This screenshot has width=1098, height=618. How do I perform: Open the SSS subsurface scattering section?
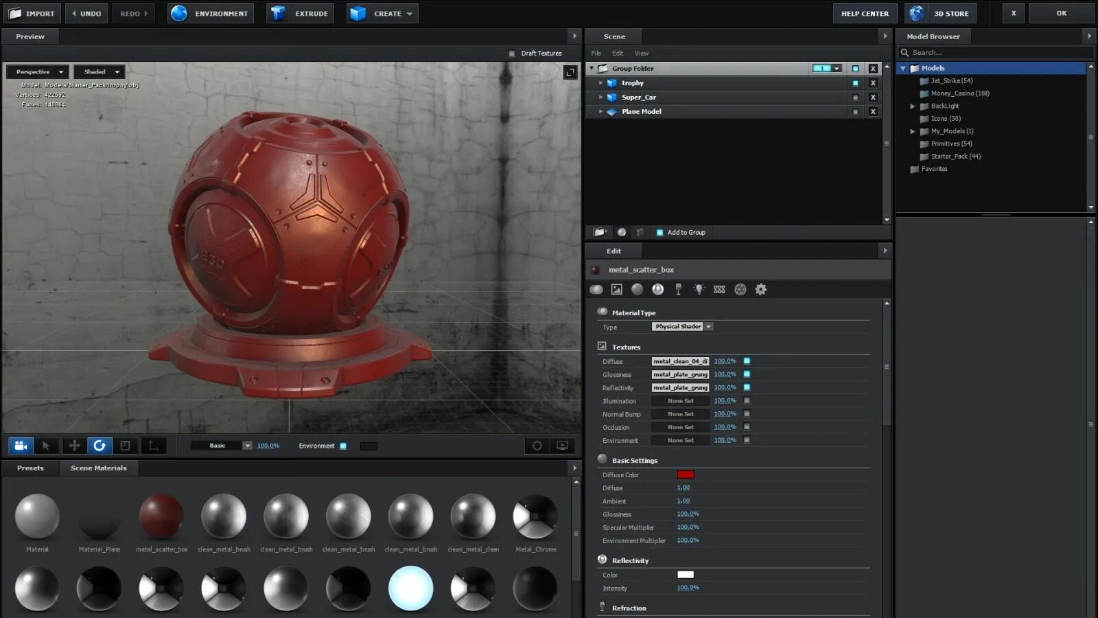click(x=719, y=290)
